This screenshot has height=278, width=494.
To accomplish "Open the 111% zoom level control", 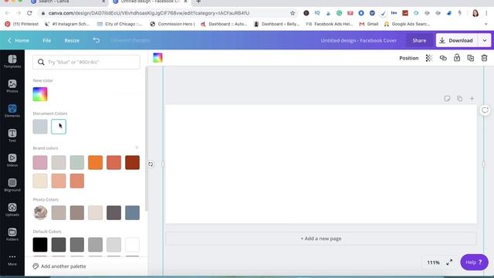I will click(433, 263).
